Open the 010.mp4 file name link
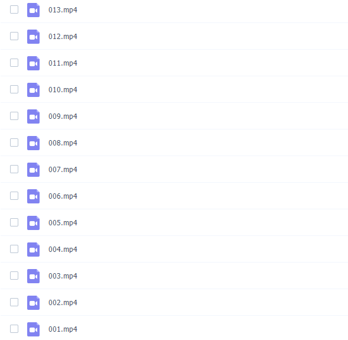Viewport: 348px width, 340px height. [x=63, y=90]
